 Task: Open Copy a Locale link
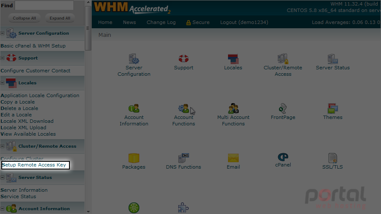pos(18,102)
